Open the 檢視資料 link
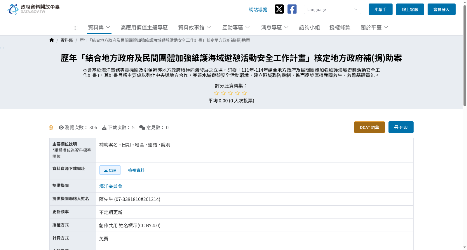This screenshot has height=250, width=467. (x=136, y=170)
